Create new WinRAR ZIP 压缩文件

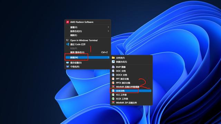[x=131, y=103]
